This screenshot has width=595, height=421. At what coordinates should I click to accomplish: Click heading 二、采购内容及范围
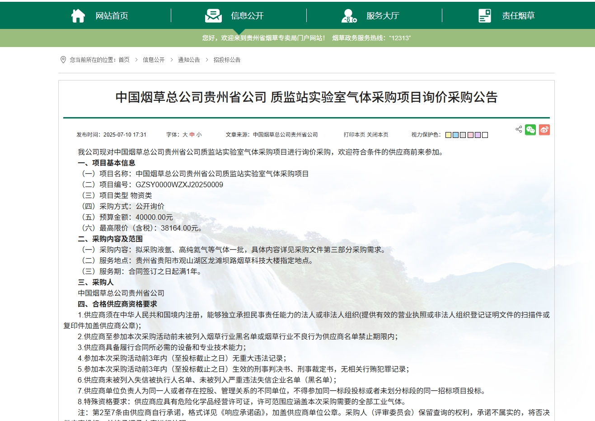pyautogui.click(x=110, y=239)
